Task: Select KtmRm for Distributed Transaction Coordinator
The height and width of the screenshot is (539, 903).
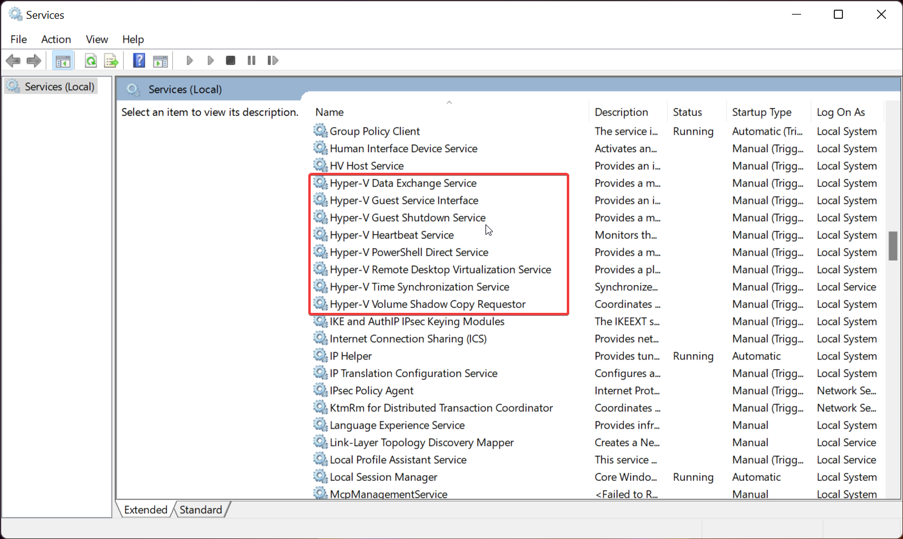Action: 441,408
